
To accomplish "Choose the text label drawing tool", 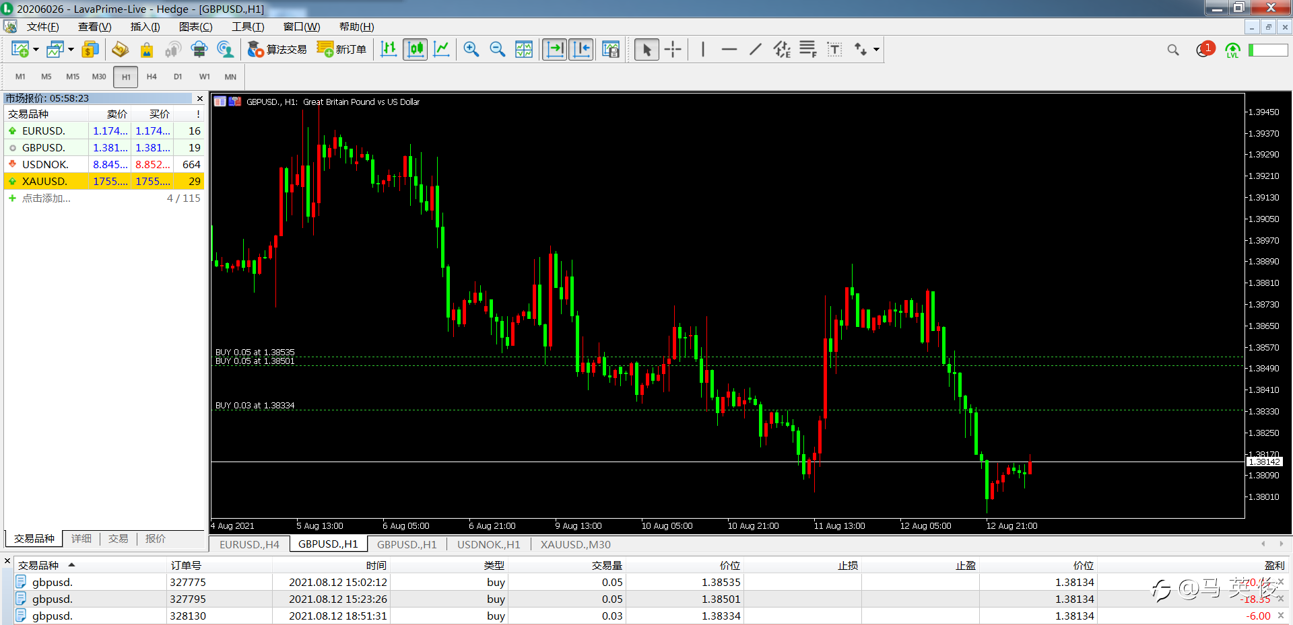I will point(834,49).
